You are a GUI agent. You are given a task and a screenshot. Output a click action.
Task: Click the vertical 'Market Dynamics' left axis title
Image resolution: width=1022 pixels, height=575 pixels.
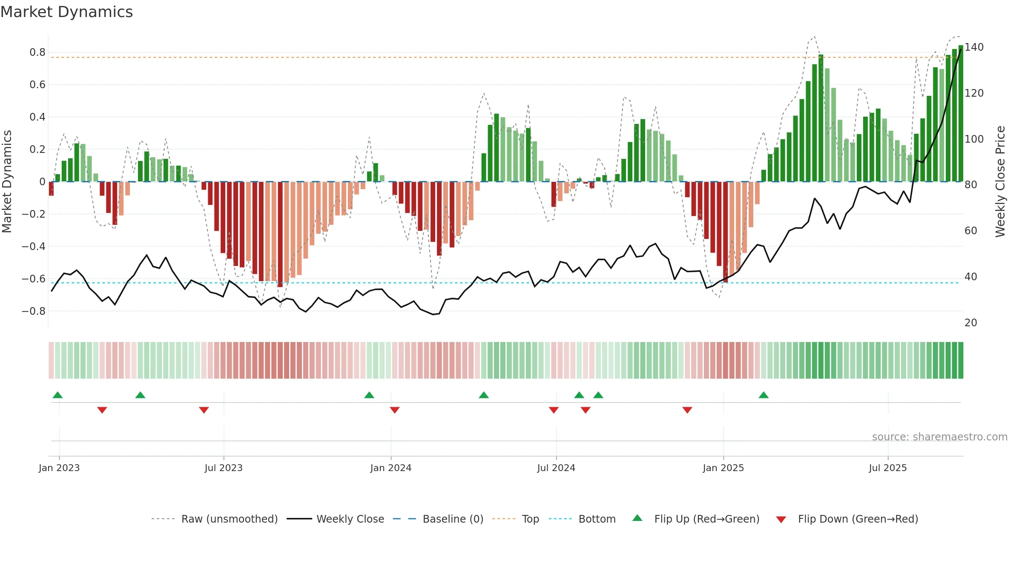click(x=7, y=181)
